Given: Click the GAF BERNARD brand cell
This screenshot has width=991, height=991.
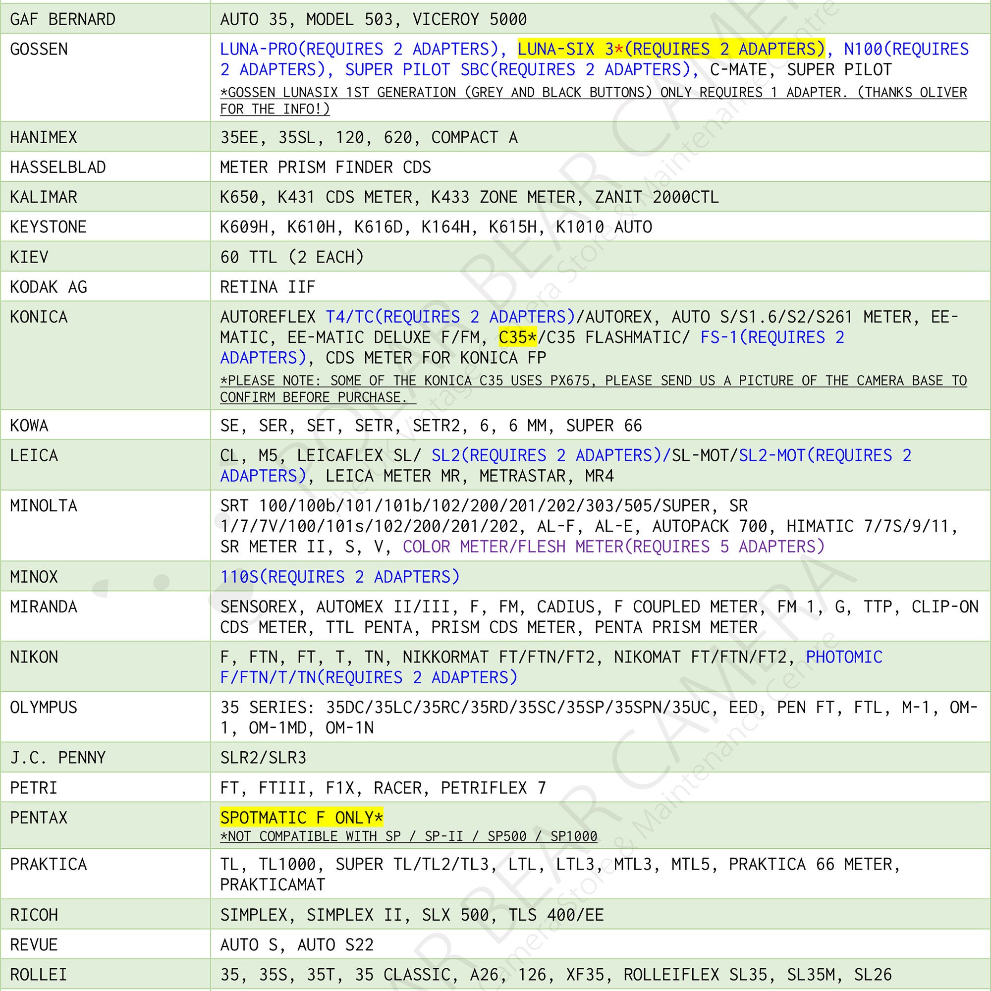Looking at the screenshot, I should [105, 19].
